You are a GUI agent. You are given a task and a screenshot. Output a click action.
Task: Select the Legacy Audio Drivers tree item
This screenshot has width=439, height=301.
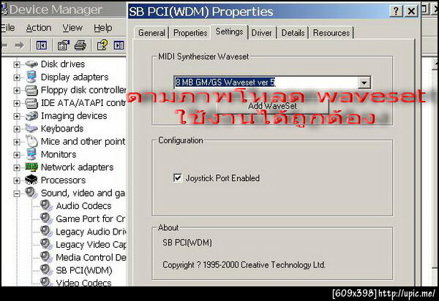click(91, 232)
